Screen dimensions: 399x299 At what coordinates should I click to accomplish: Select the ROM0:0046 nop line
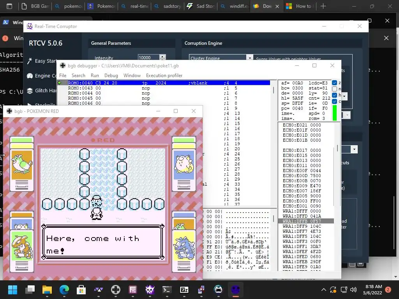(x=169, y=103)
